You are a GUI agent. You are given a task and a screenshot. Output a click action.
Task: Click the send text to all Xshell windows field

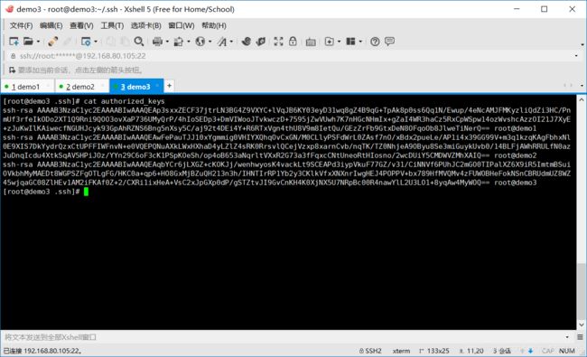tap(283, 337)
